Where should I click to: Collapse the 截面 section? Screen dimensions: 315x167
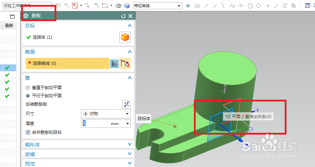[x=130, y=52]
